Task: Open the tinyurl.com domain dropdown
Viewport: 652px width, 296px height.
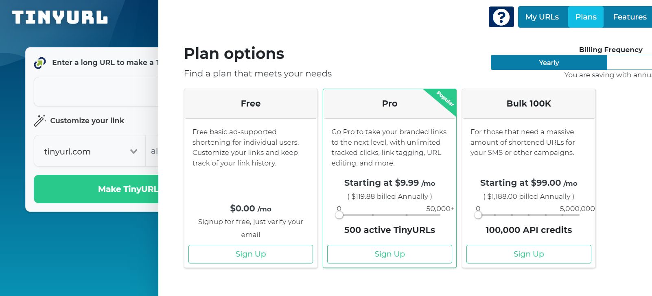Action: pyautogui.click(x=90, y=151)
